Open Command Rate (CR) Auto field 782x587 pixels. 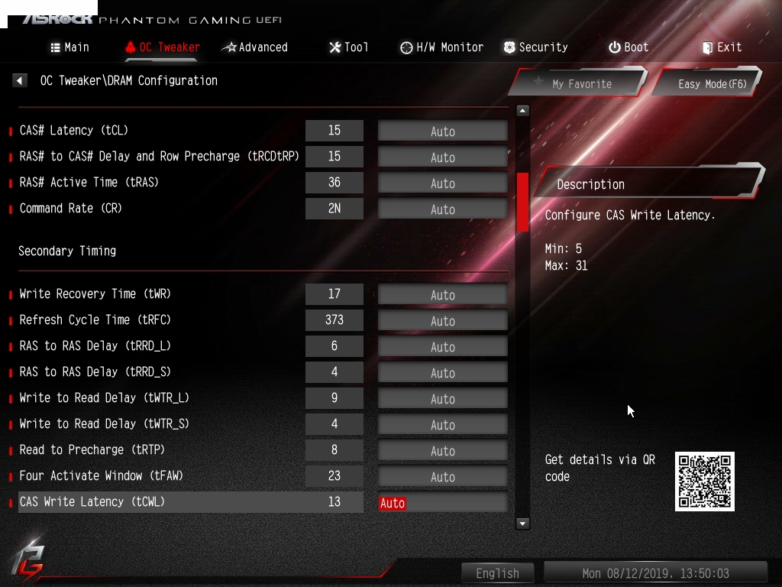[443, 209]
